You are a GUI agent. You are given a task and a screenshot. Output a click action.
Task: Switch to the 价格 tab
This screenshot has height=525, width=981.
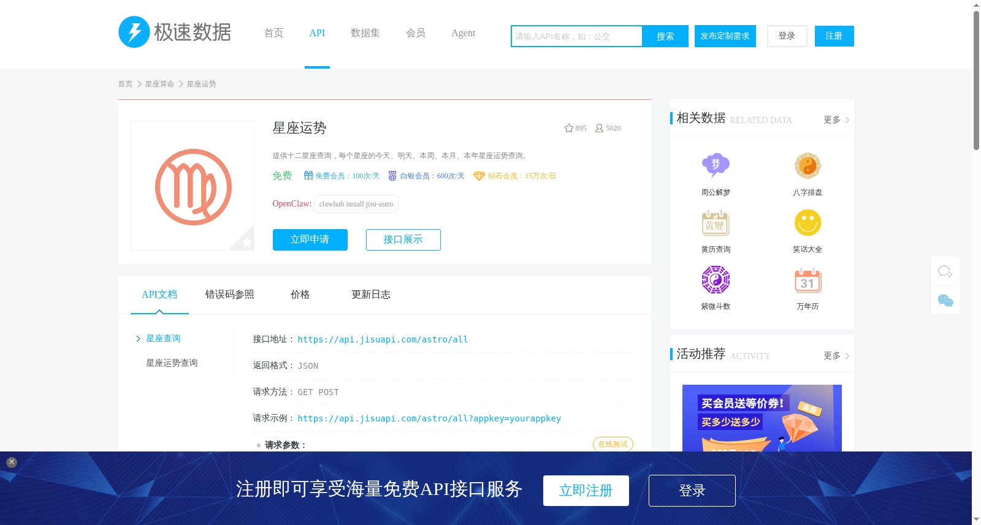click(x=300, y=295)
